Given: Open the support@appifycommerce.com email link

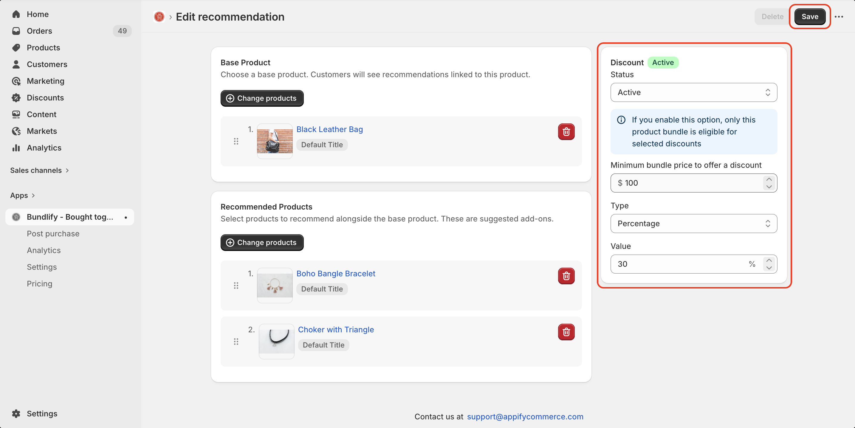Looking at the screenshot, I should tap(525, 416).
